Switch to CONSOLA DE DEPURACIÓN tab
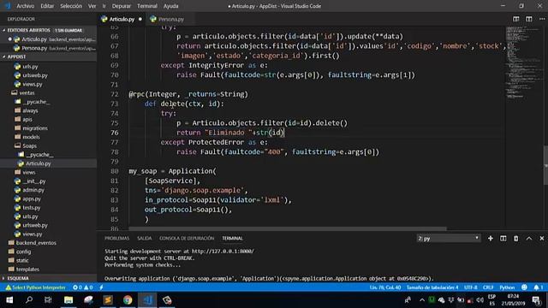 tap(187, 238)
